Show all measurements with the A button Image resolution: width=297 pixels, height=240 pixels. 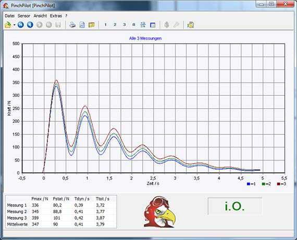(134, 25)
